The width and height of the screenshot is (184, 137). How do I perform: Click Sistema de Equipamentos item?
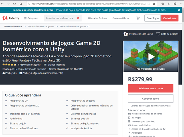tap(85, 124)
